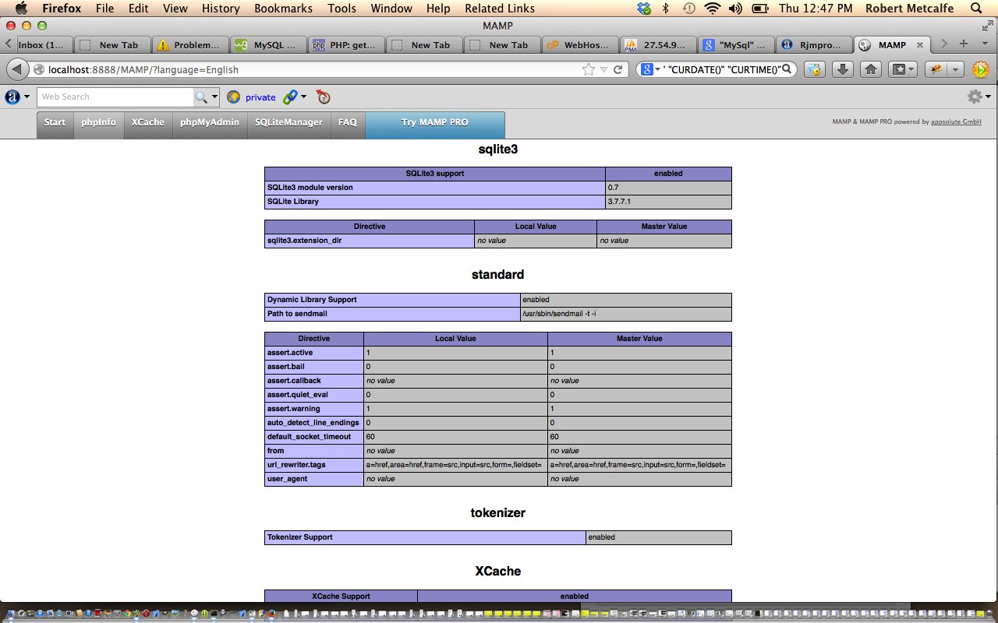
Task: Click the orange play add-on icon
Action: (981, 69)
